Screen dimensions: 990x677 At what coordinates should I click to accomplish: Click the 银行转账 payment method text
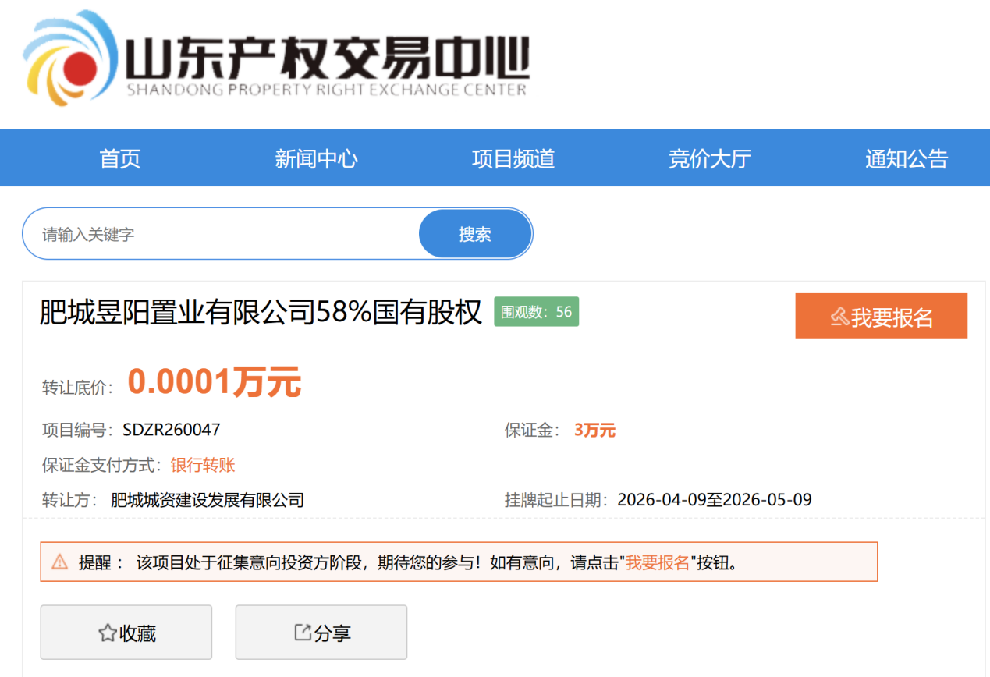pyautogui.click(x=203, y=466)
